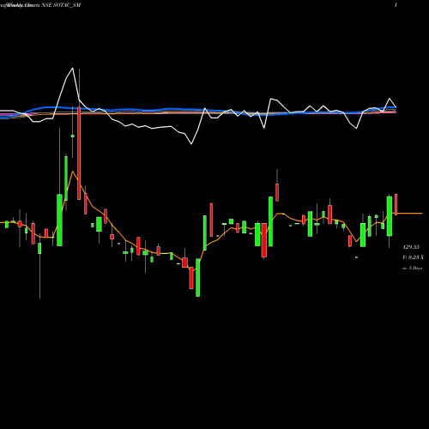Click the 'in 5 Days' label

(x=412, y=269)
